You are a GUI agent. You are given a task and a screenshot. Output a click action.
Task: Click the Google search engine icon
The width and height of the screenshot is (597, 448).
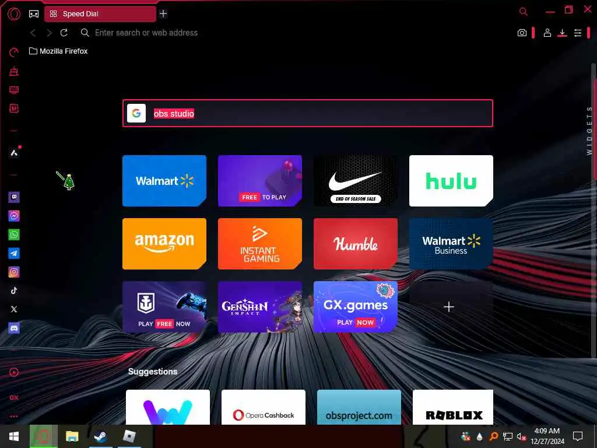(x=136, y=113)
